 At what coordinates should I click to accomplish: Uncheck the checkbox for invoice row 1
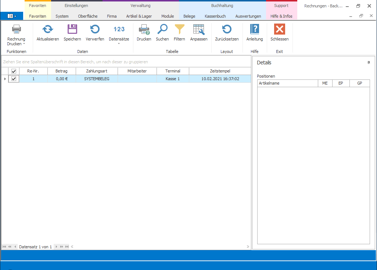click(x=14, y=79)
